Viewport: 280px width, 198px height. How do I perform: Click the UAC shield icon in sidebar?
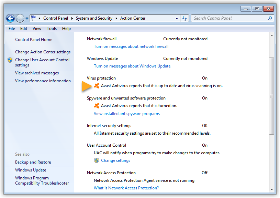(10, 60)
